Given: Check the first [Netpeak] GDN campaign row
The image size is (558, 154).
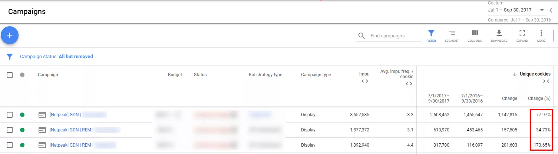Looking at the screenshot, I should pyautogui.click(x=10, y=115).
